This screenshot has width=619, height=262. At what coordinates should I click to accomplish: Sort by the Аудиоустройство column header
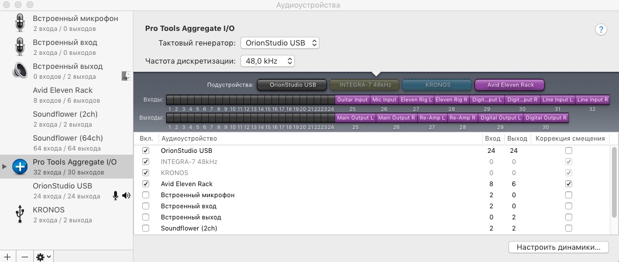point(321,138)
